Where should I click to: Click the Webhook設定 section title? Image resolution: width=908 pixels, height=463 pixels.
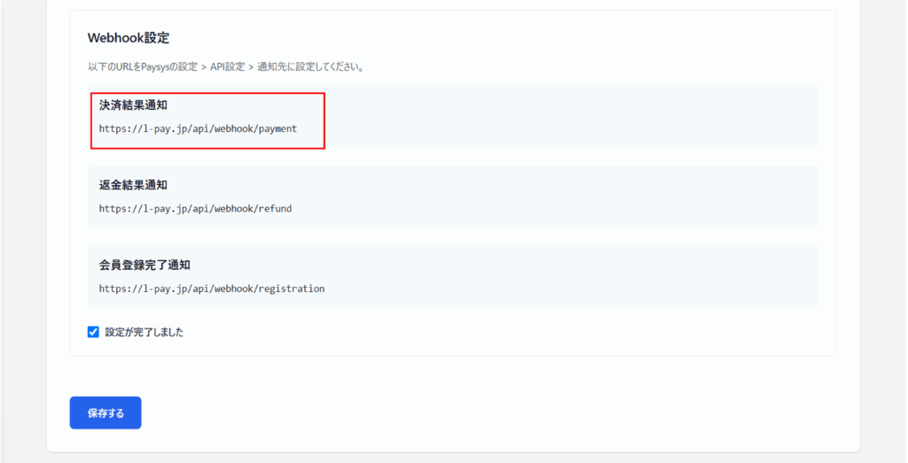(x=129, y=38)
